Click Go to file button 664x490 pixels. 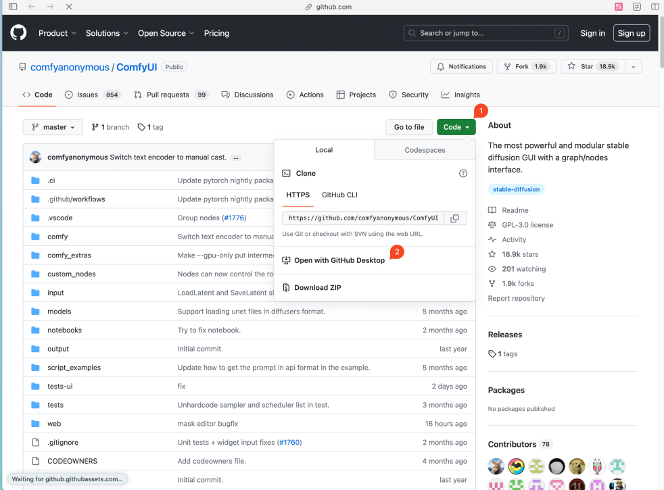[x=409, y=127]
